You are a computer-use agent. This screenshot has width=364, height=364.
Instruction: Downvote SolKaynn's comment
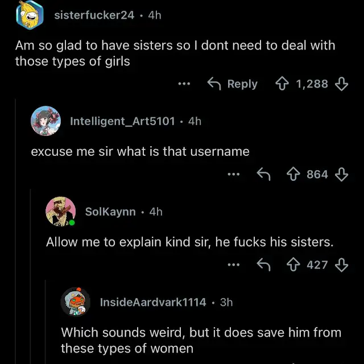pos(342,264)
